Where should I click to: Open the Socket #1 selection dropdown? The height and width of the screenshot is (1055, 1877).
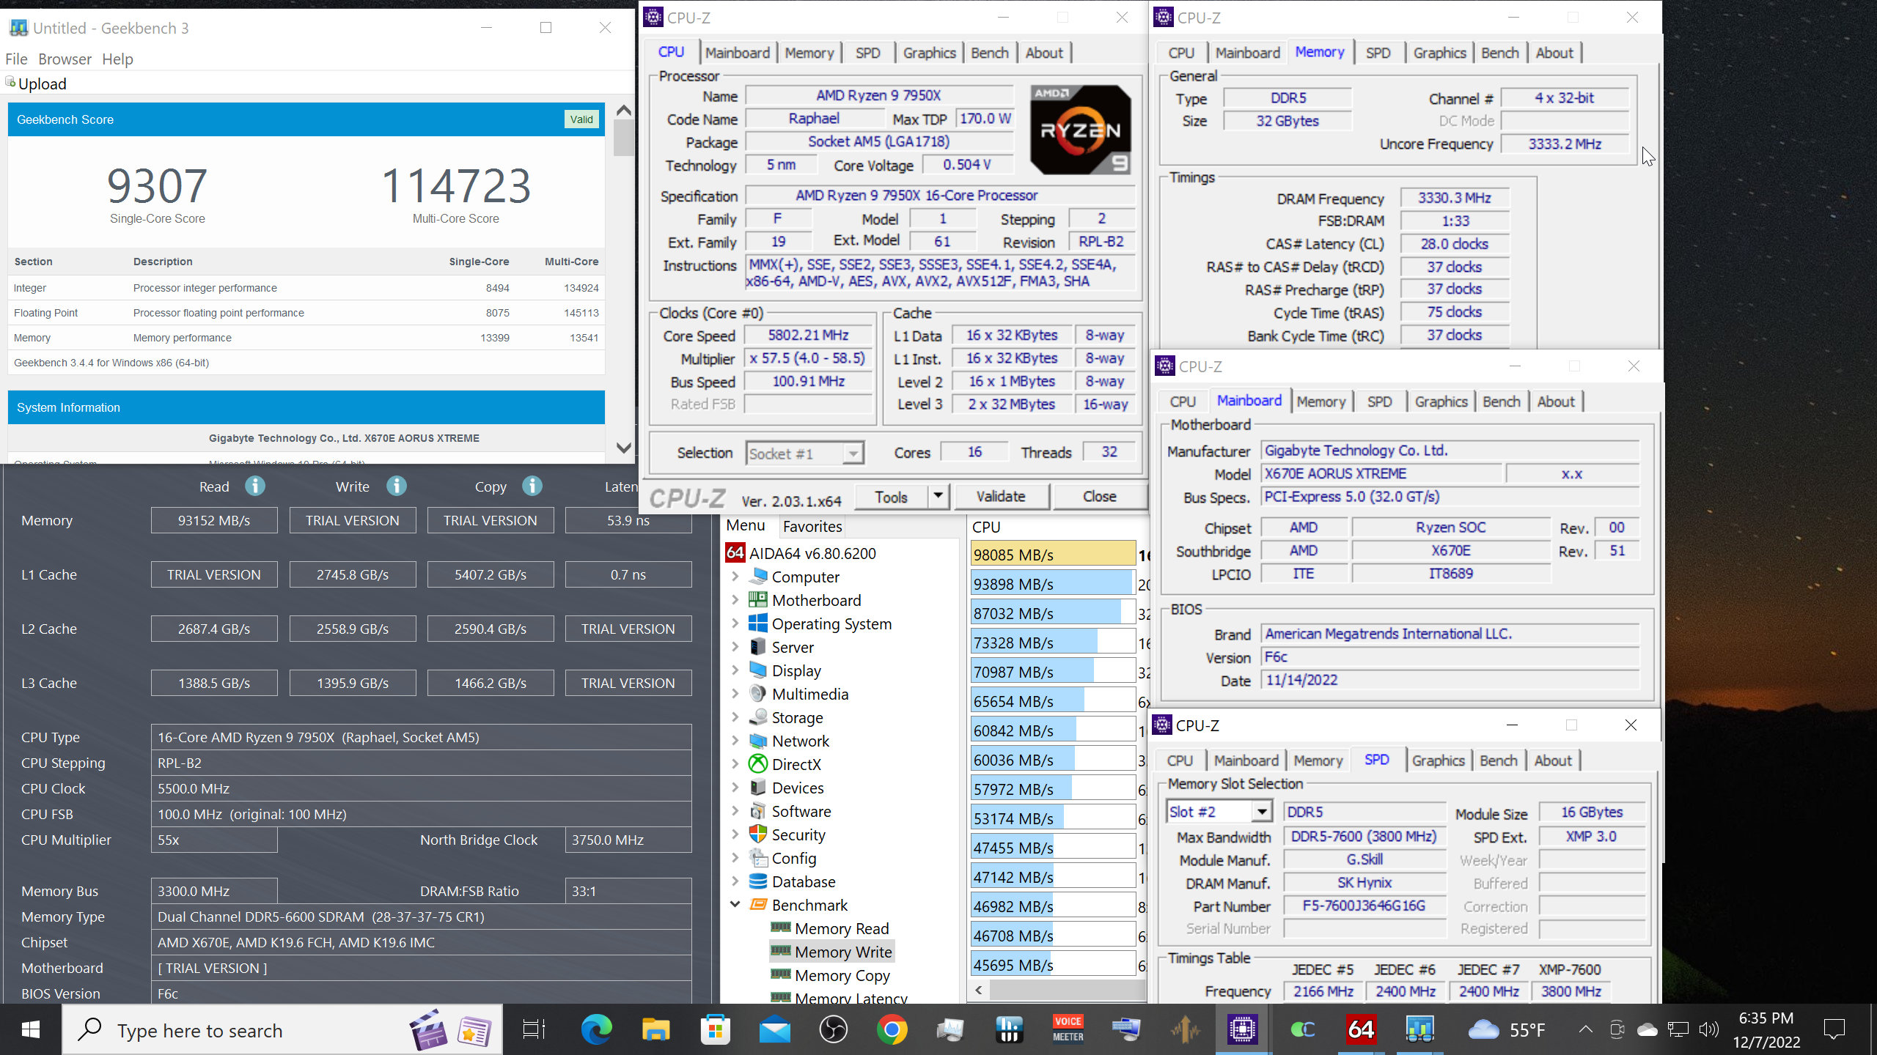[853, 454]
